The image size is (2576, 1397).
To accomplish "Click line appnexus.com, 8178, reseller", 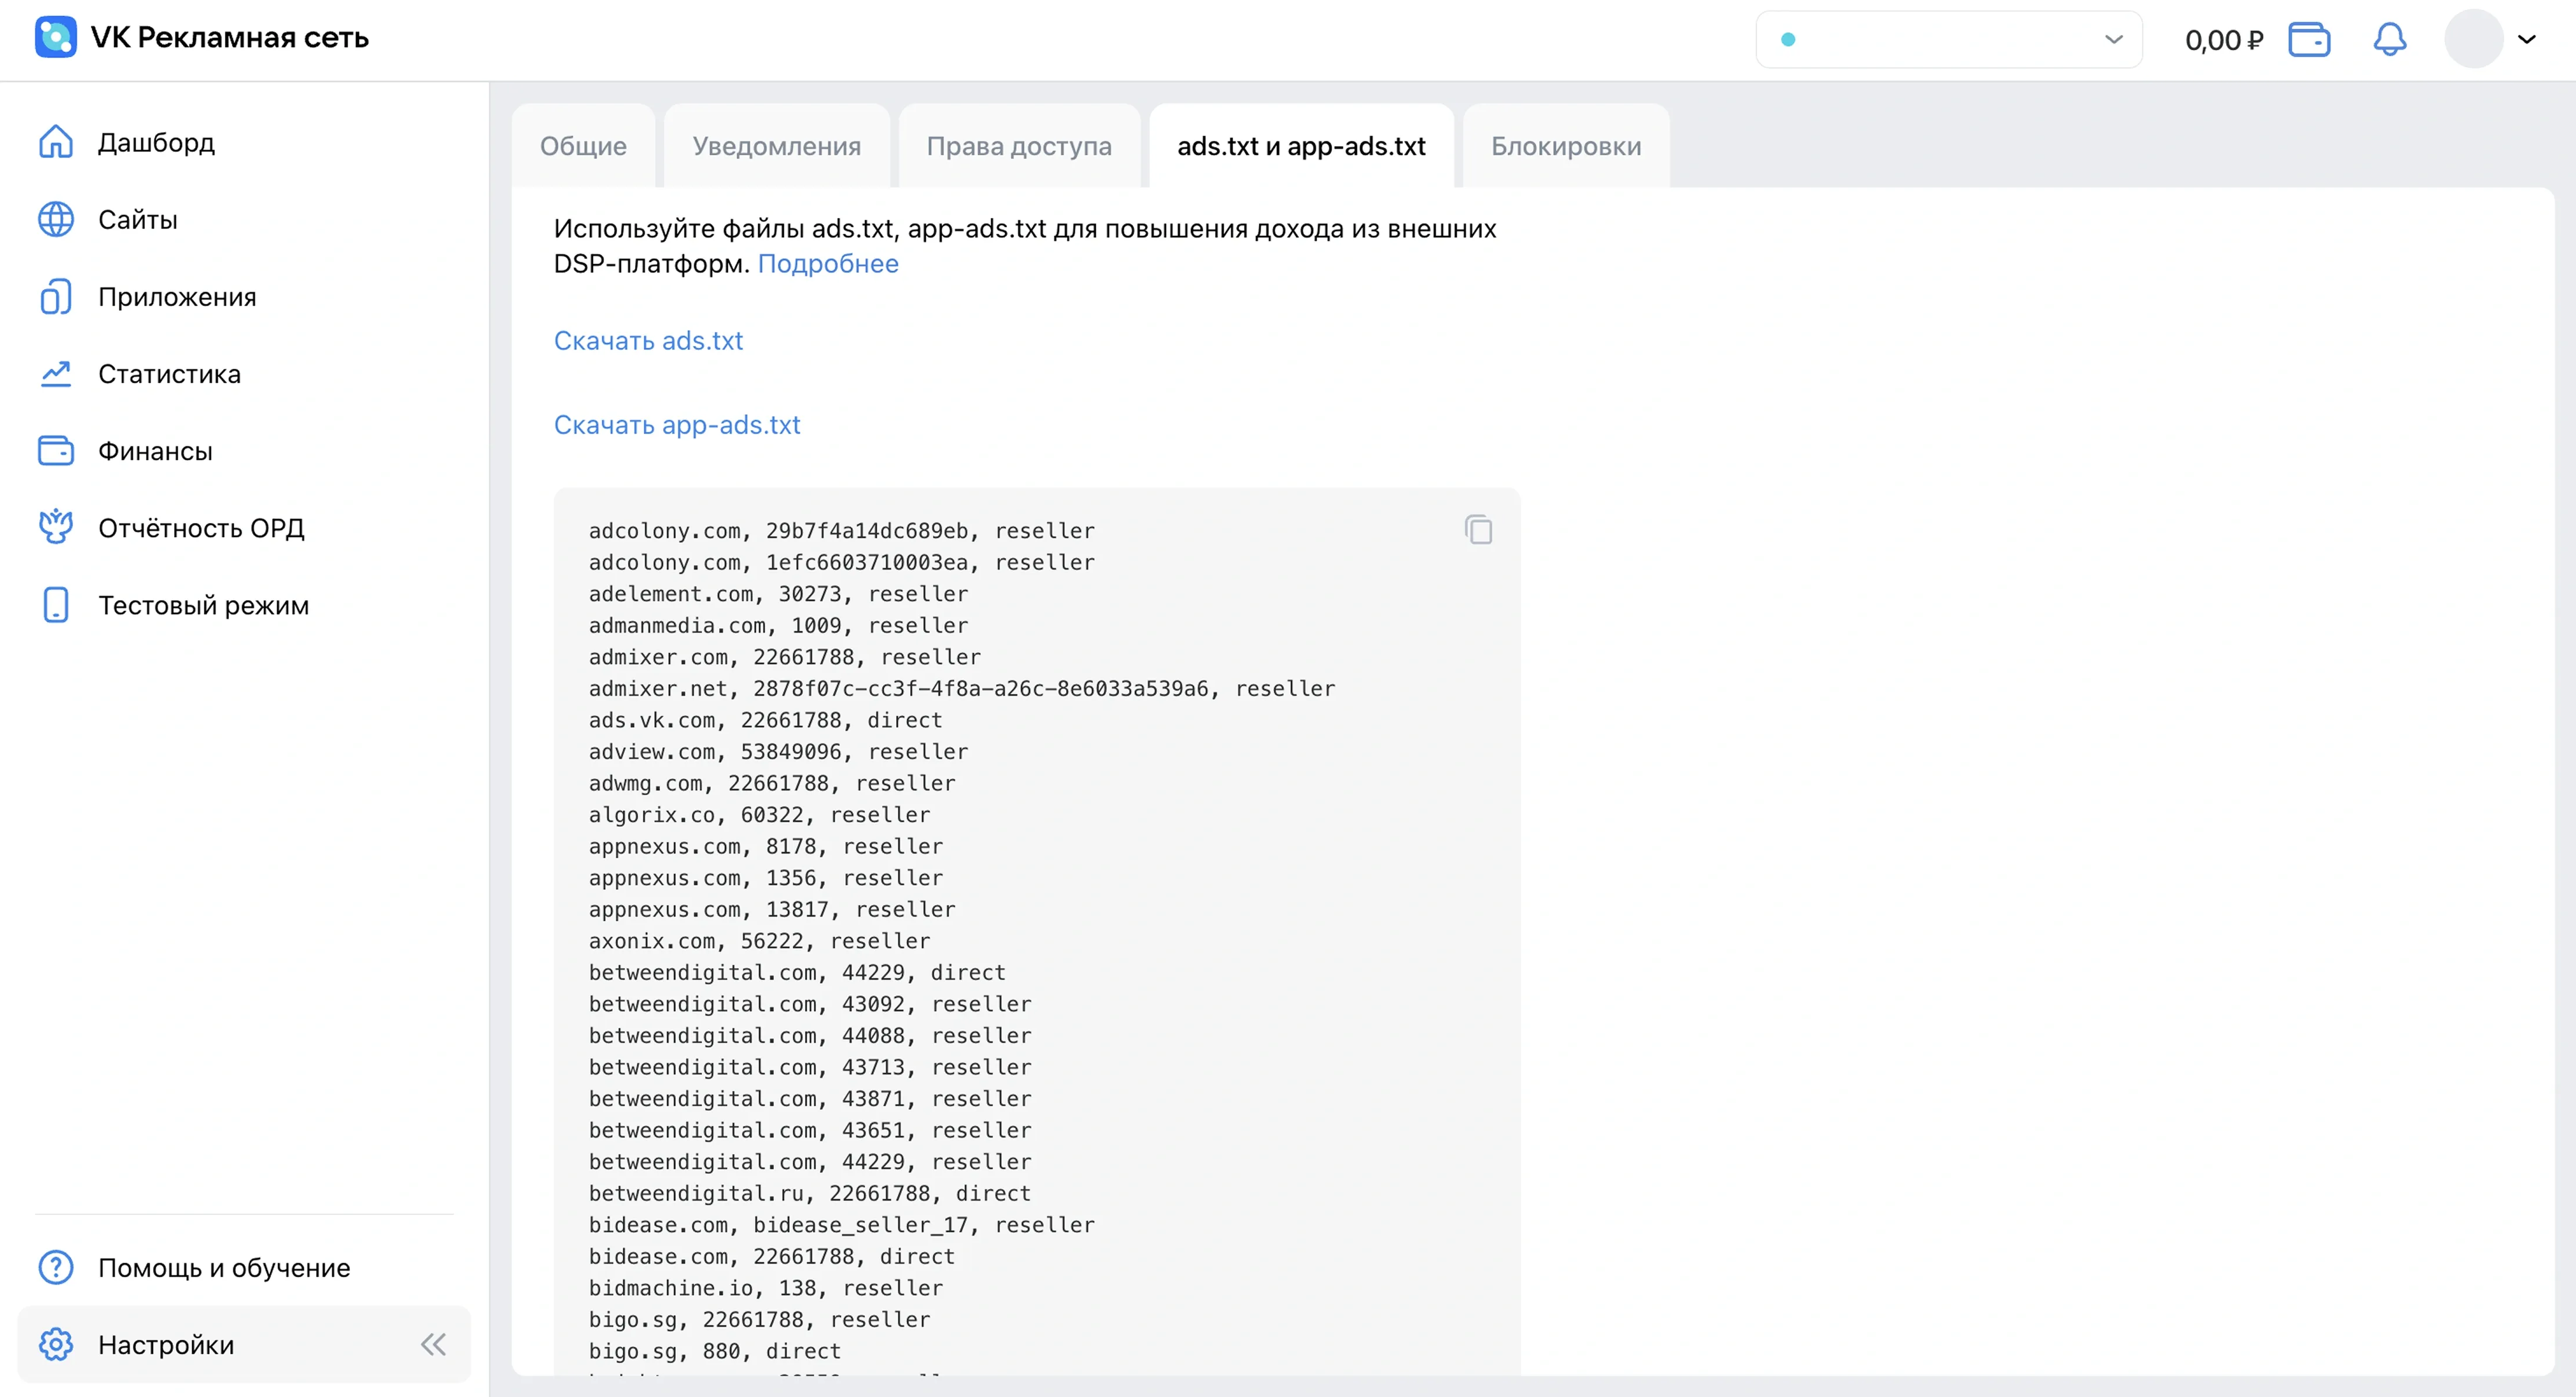I will click(x=766, y=846).
